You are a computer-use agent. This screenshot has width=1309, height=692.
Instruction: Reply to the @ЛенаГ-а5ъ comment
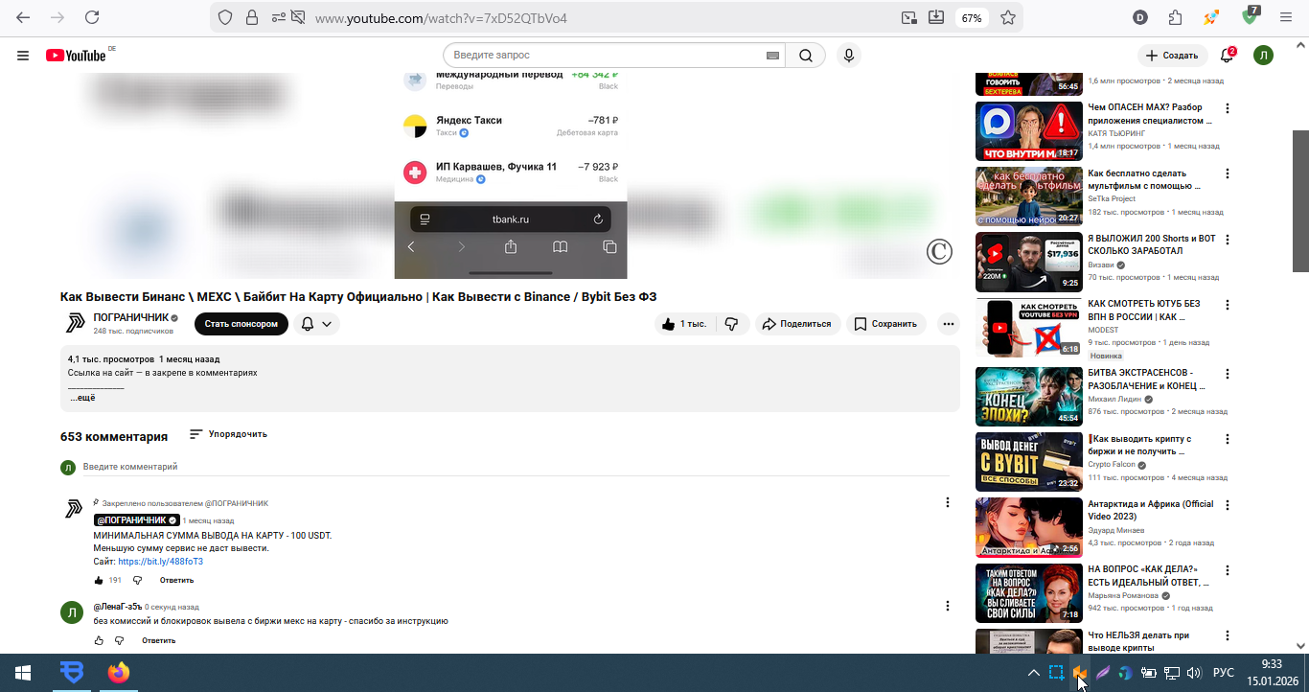coord(159,640)
